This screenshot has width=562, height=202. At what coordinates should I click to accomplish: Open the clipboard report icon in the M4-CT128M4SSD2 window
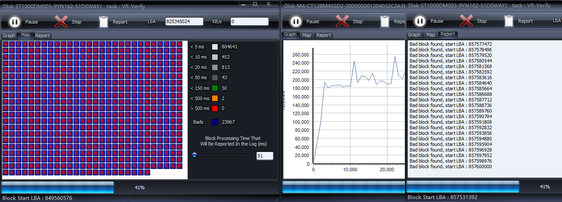click(x=385, y=21)
